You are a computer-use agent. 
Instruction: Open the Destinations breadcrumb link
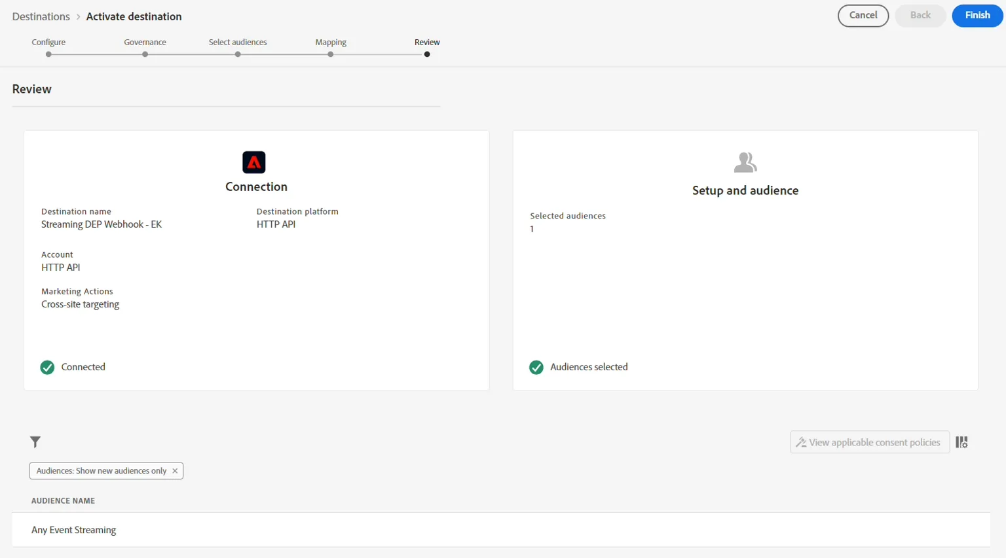coord(41,16)
